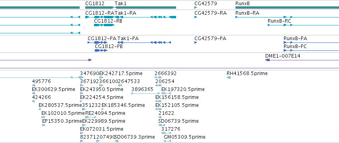Select the CG1812-PA protein label
339x143 pixels.
[102, 39]
